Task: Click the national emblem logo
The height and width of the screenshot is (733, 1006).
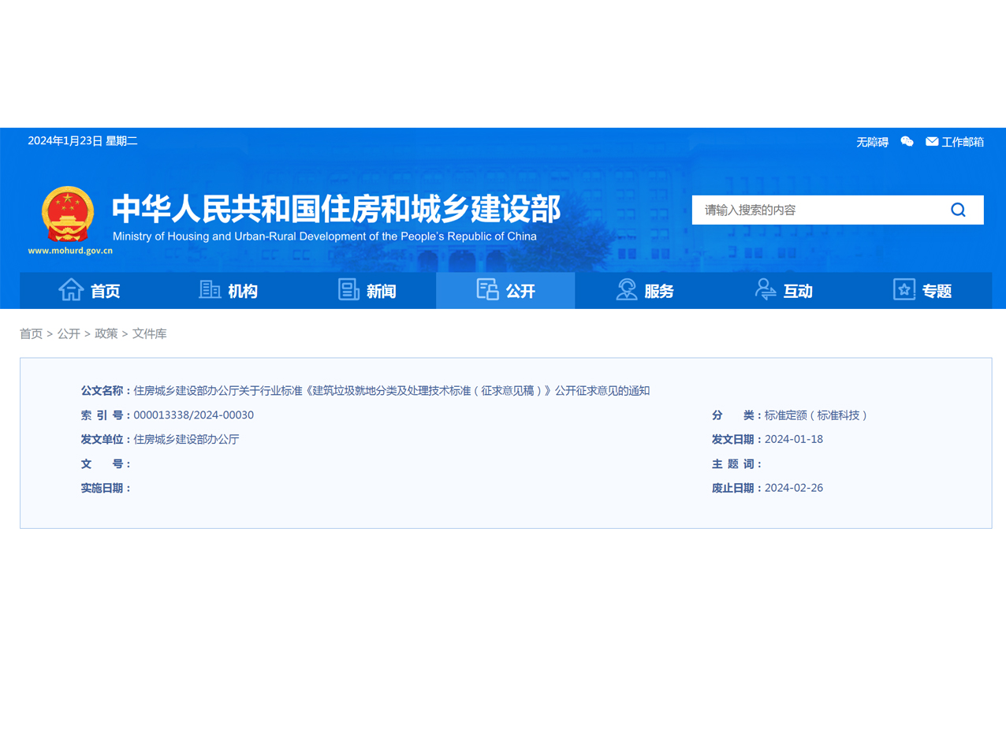Action: [x=68, y=215]
